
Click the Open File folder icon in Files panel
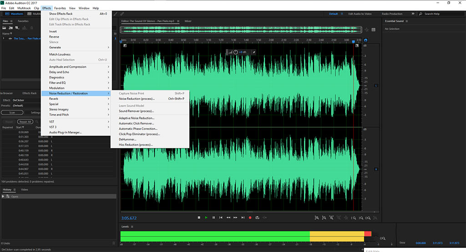click(x=4, y=28)
